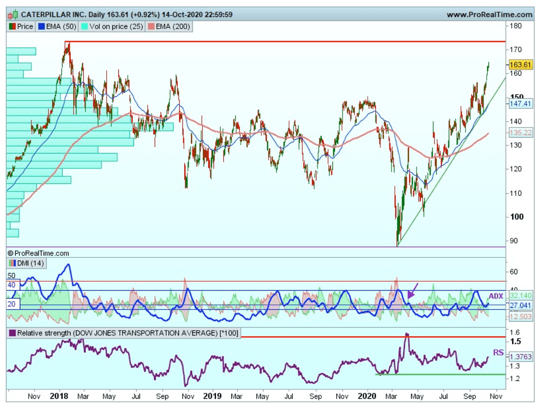Image resolution: width=539 pixels, height=408 pixels.
Task: Click the 100 price axis label
Action: click(517, 217)
